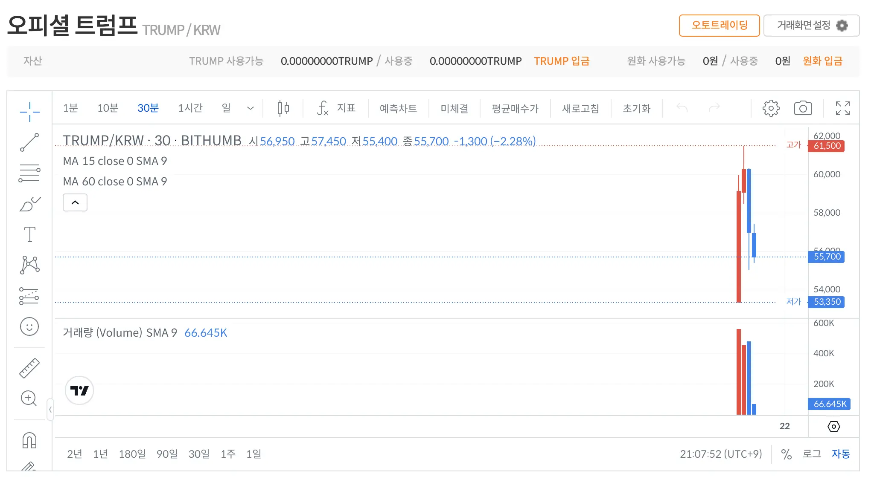Viewport: 874px width, 485px height.
Task: Click the 오토트레이딩 button
Action: point(719,26)
